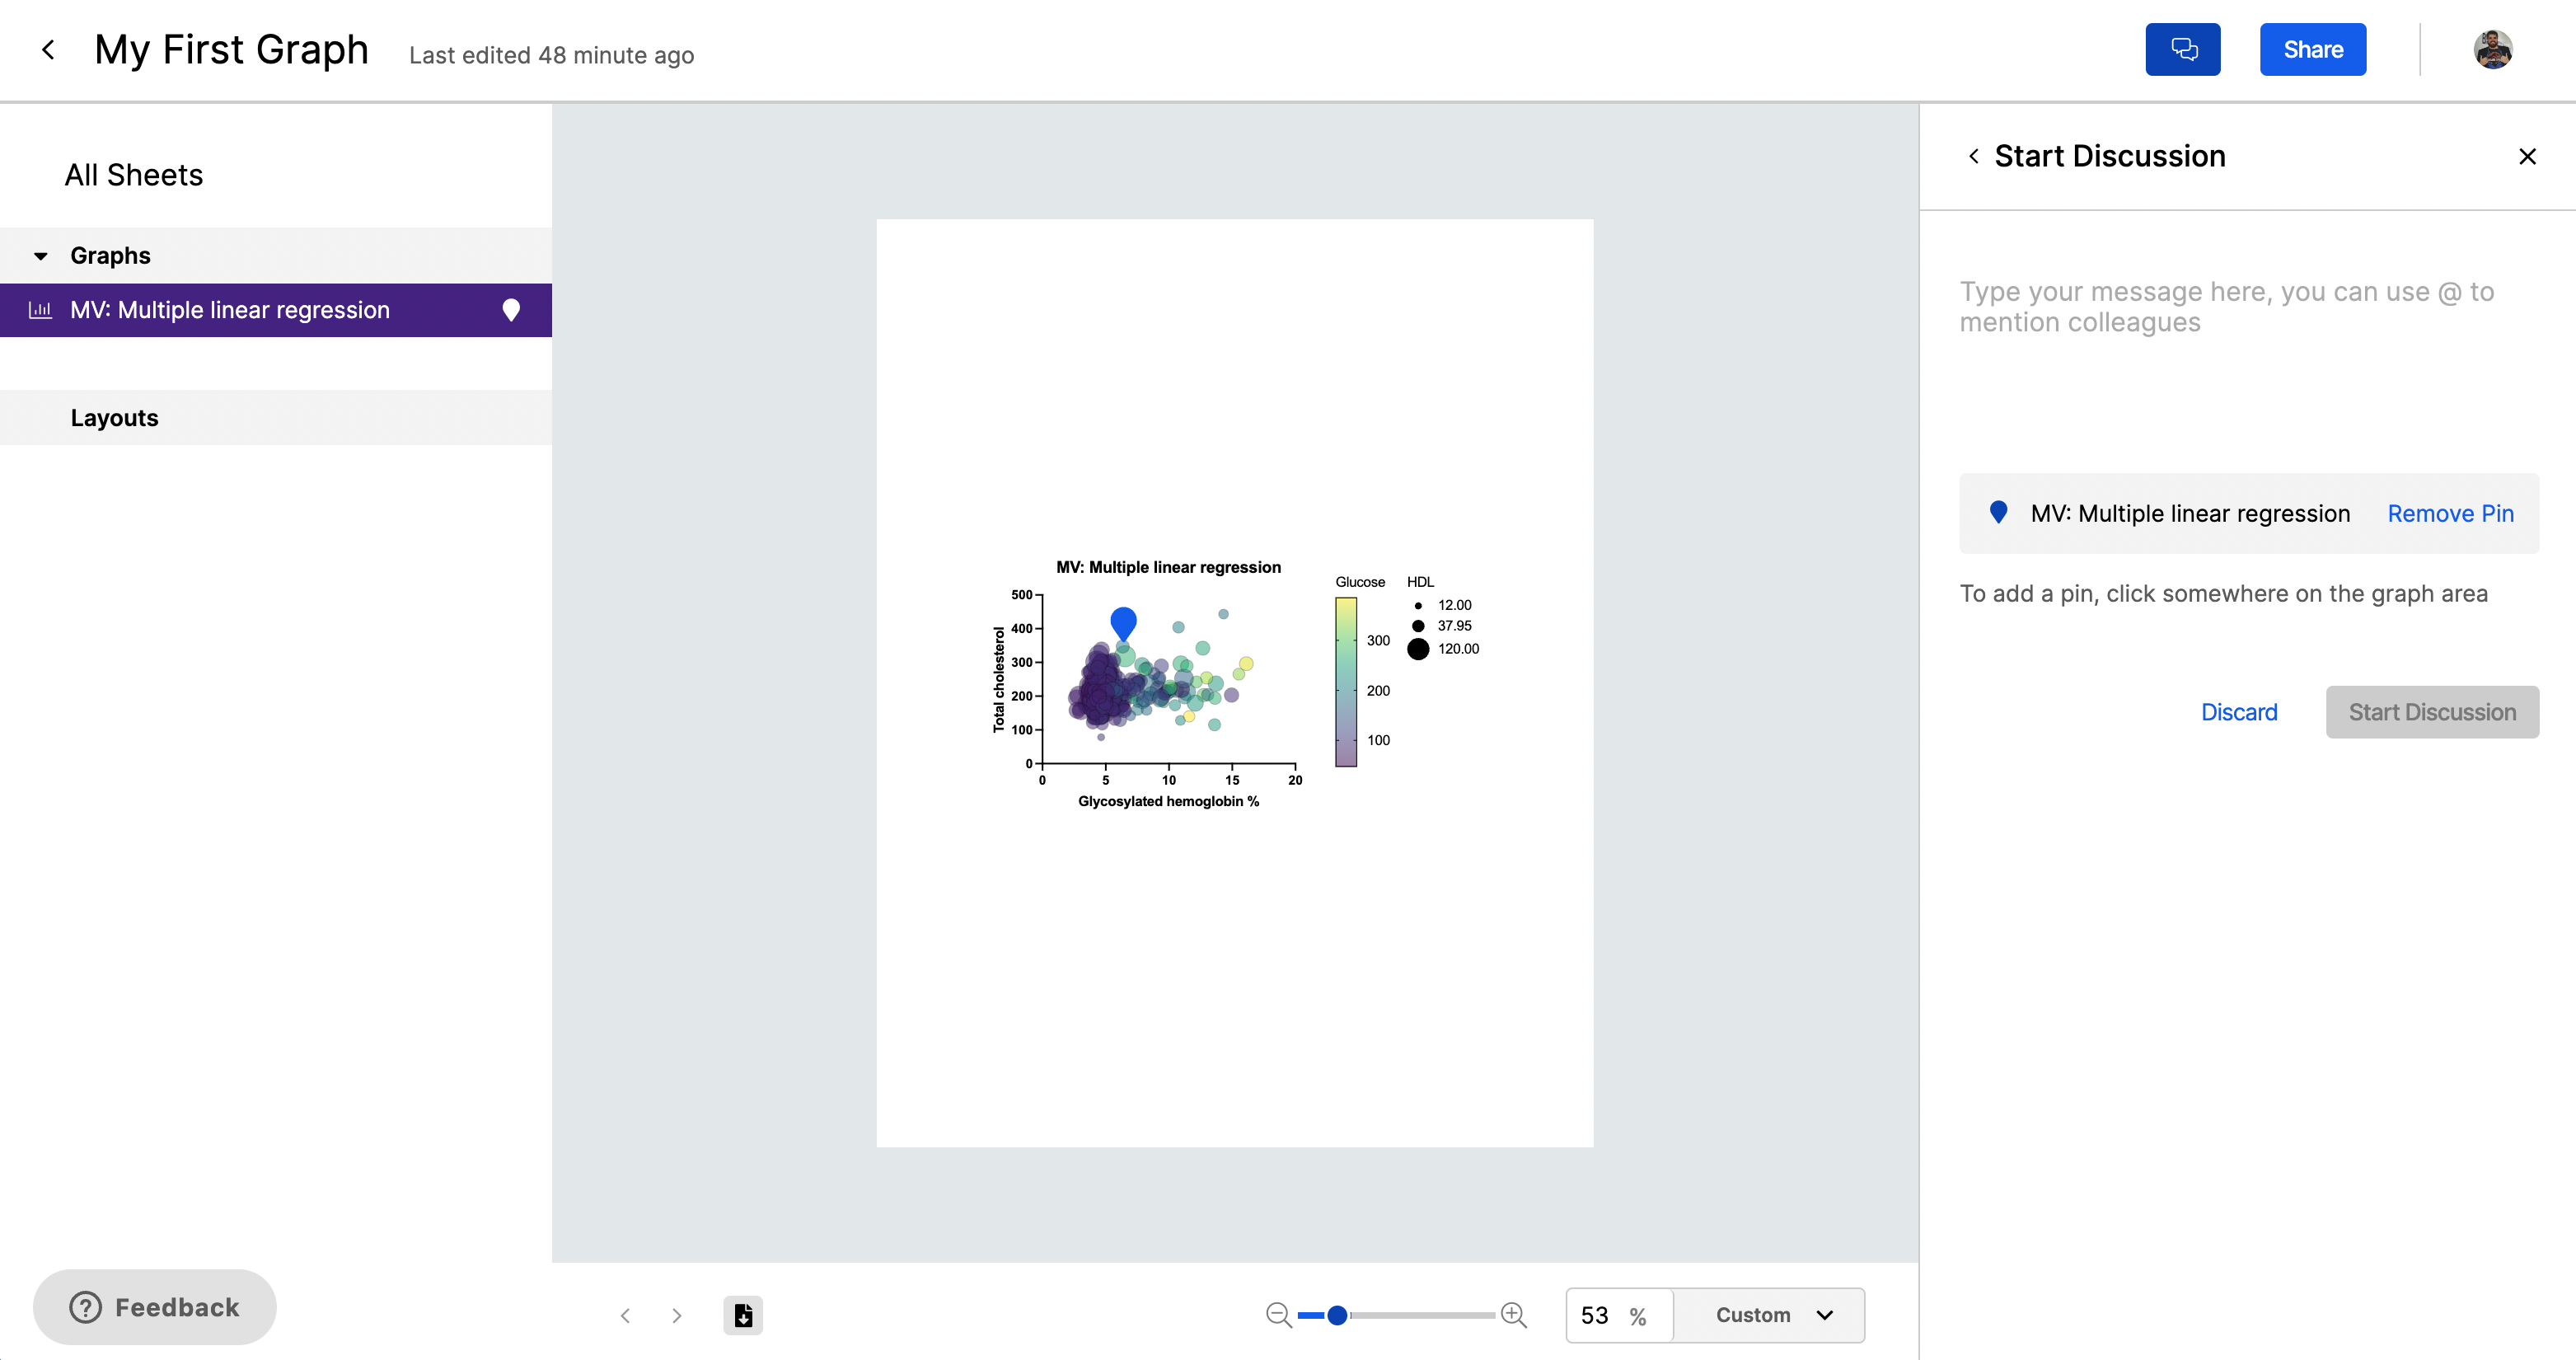
Task: Click the navigate previous page arrow button
Action: (624, 1314)
